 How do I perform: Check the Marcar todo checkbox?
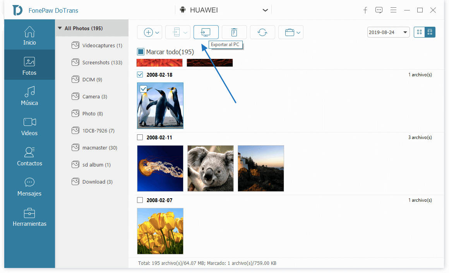pos(140,52)
